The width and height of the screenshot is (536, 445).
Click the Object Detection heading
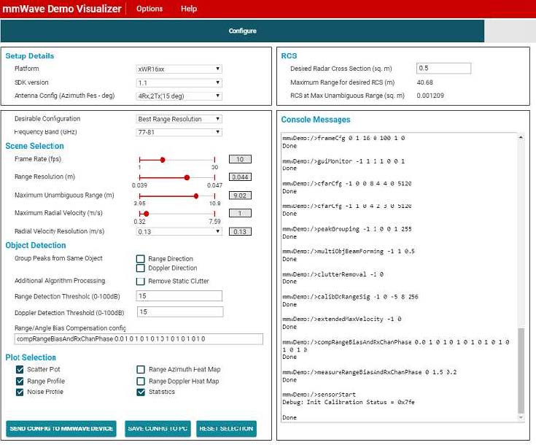pos(36,245)
